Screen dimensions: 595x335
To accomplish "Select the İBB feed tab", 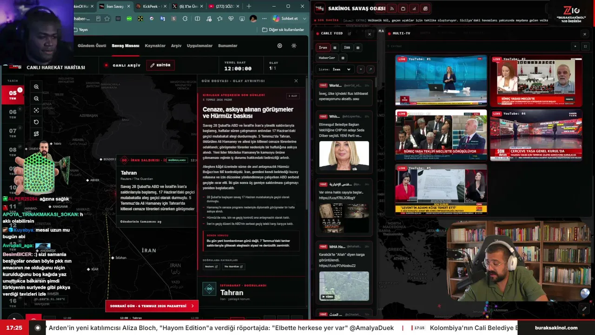I will pos(347,47).
